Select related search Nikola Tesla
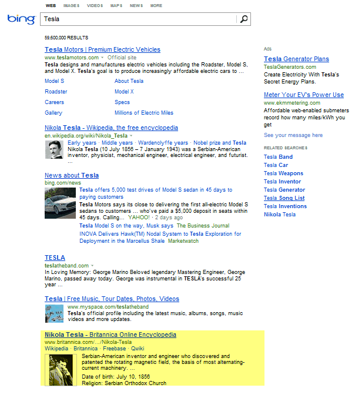 (x=280, y=215)
